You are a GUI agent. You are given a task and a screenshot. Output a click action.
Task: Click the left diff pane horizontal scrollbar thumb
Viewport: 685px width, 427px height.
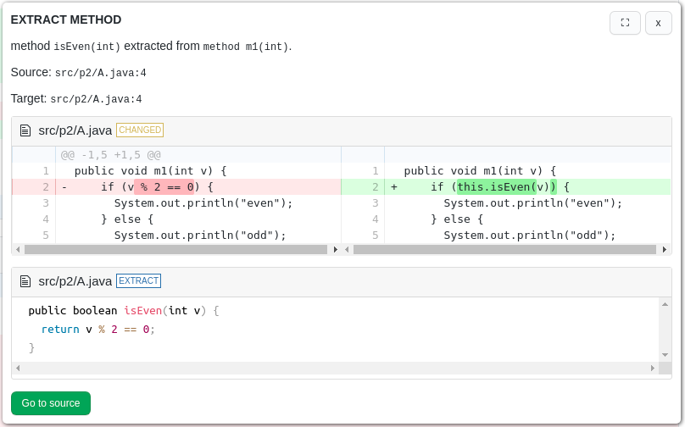(x=175, y=250)
